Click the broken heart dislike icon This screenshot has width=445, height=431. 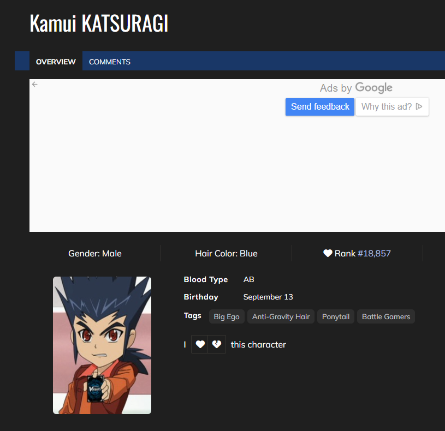(x=217, y=344)
